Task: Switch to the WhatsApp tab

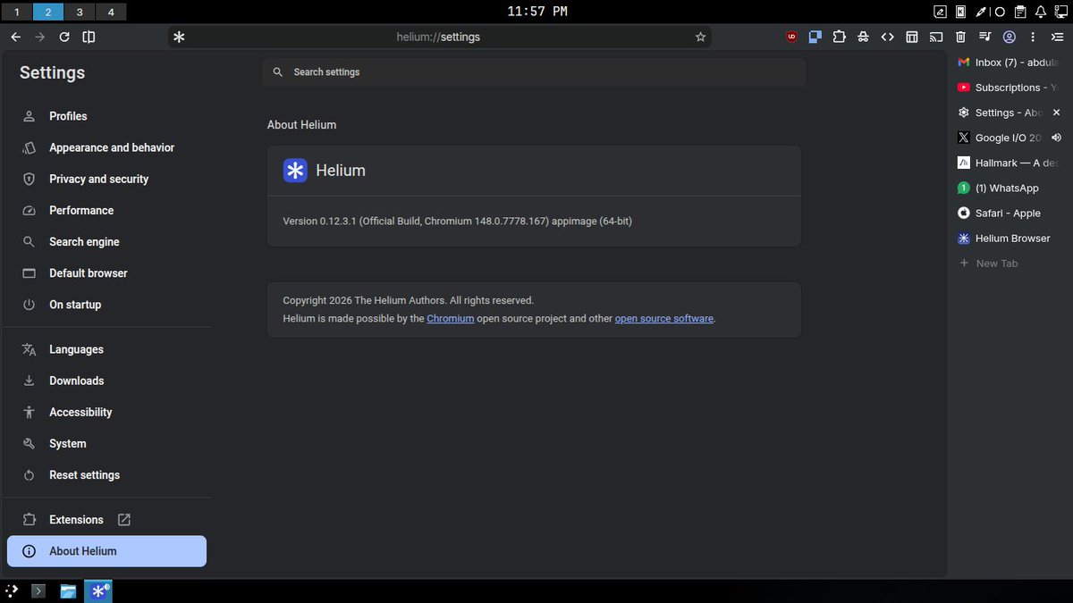Action: point(1009,188)
